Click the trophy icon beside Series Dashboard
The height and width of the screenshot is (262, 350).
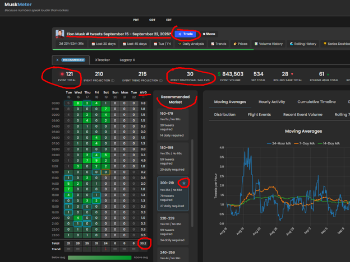coord(325,44)
